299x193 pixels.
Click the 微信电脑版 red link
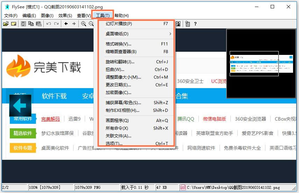[x=215, y=119]
